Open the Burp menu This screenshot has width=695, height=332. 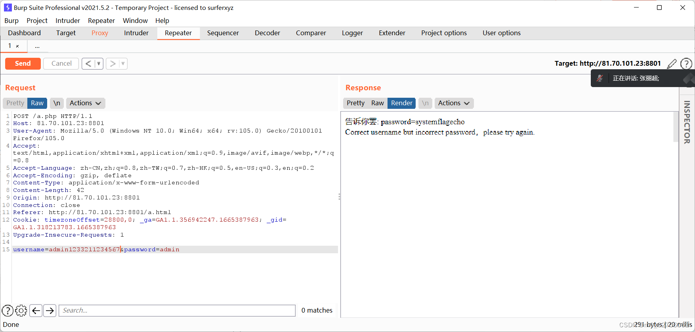tap(11, 21)
